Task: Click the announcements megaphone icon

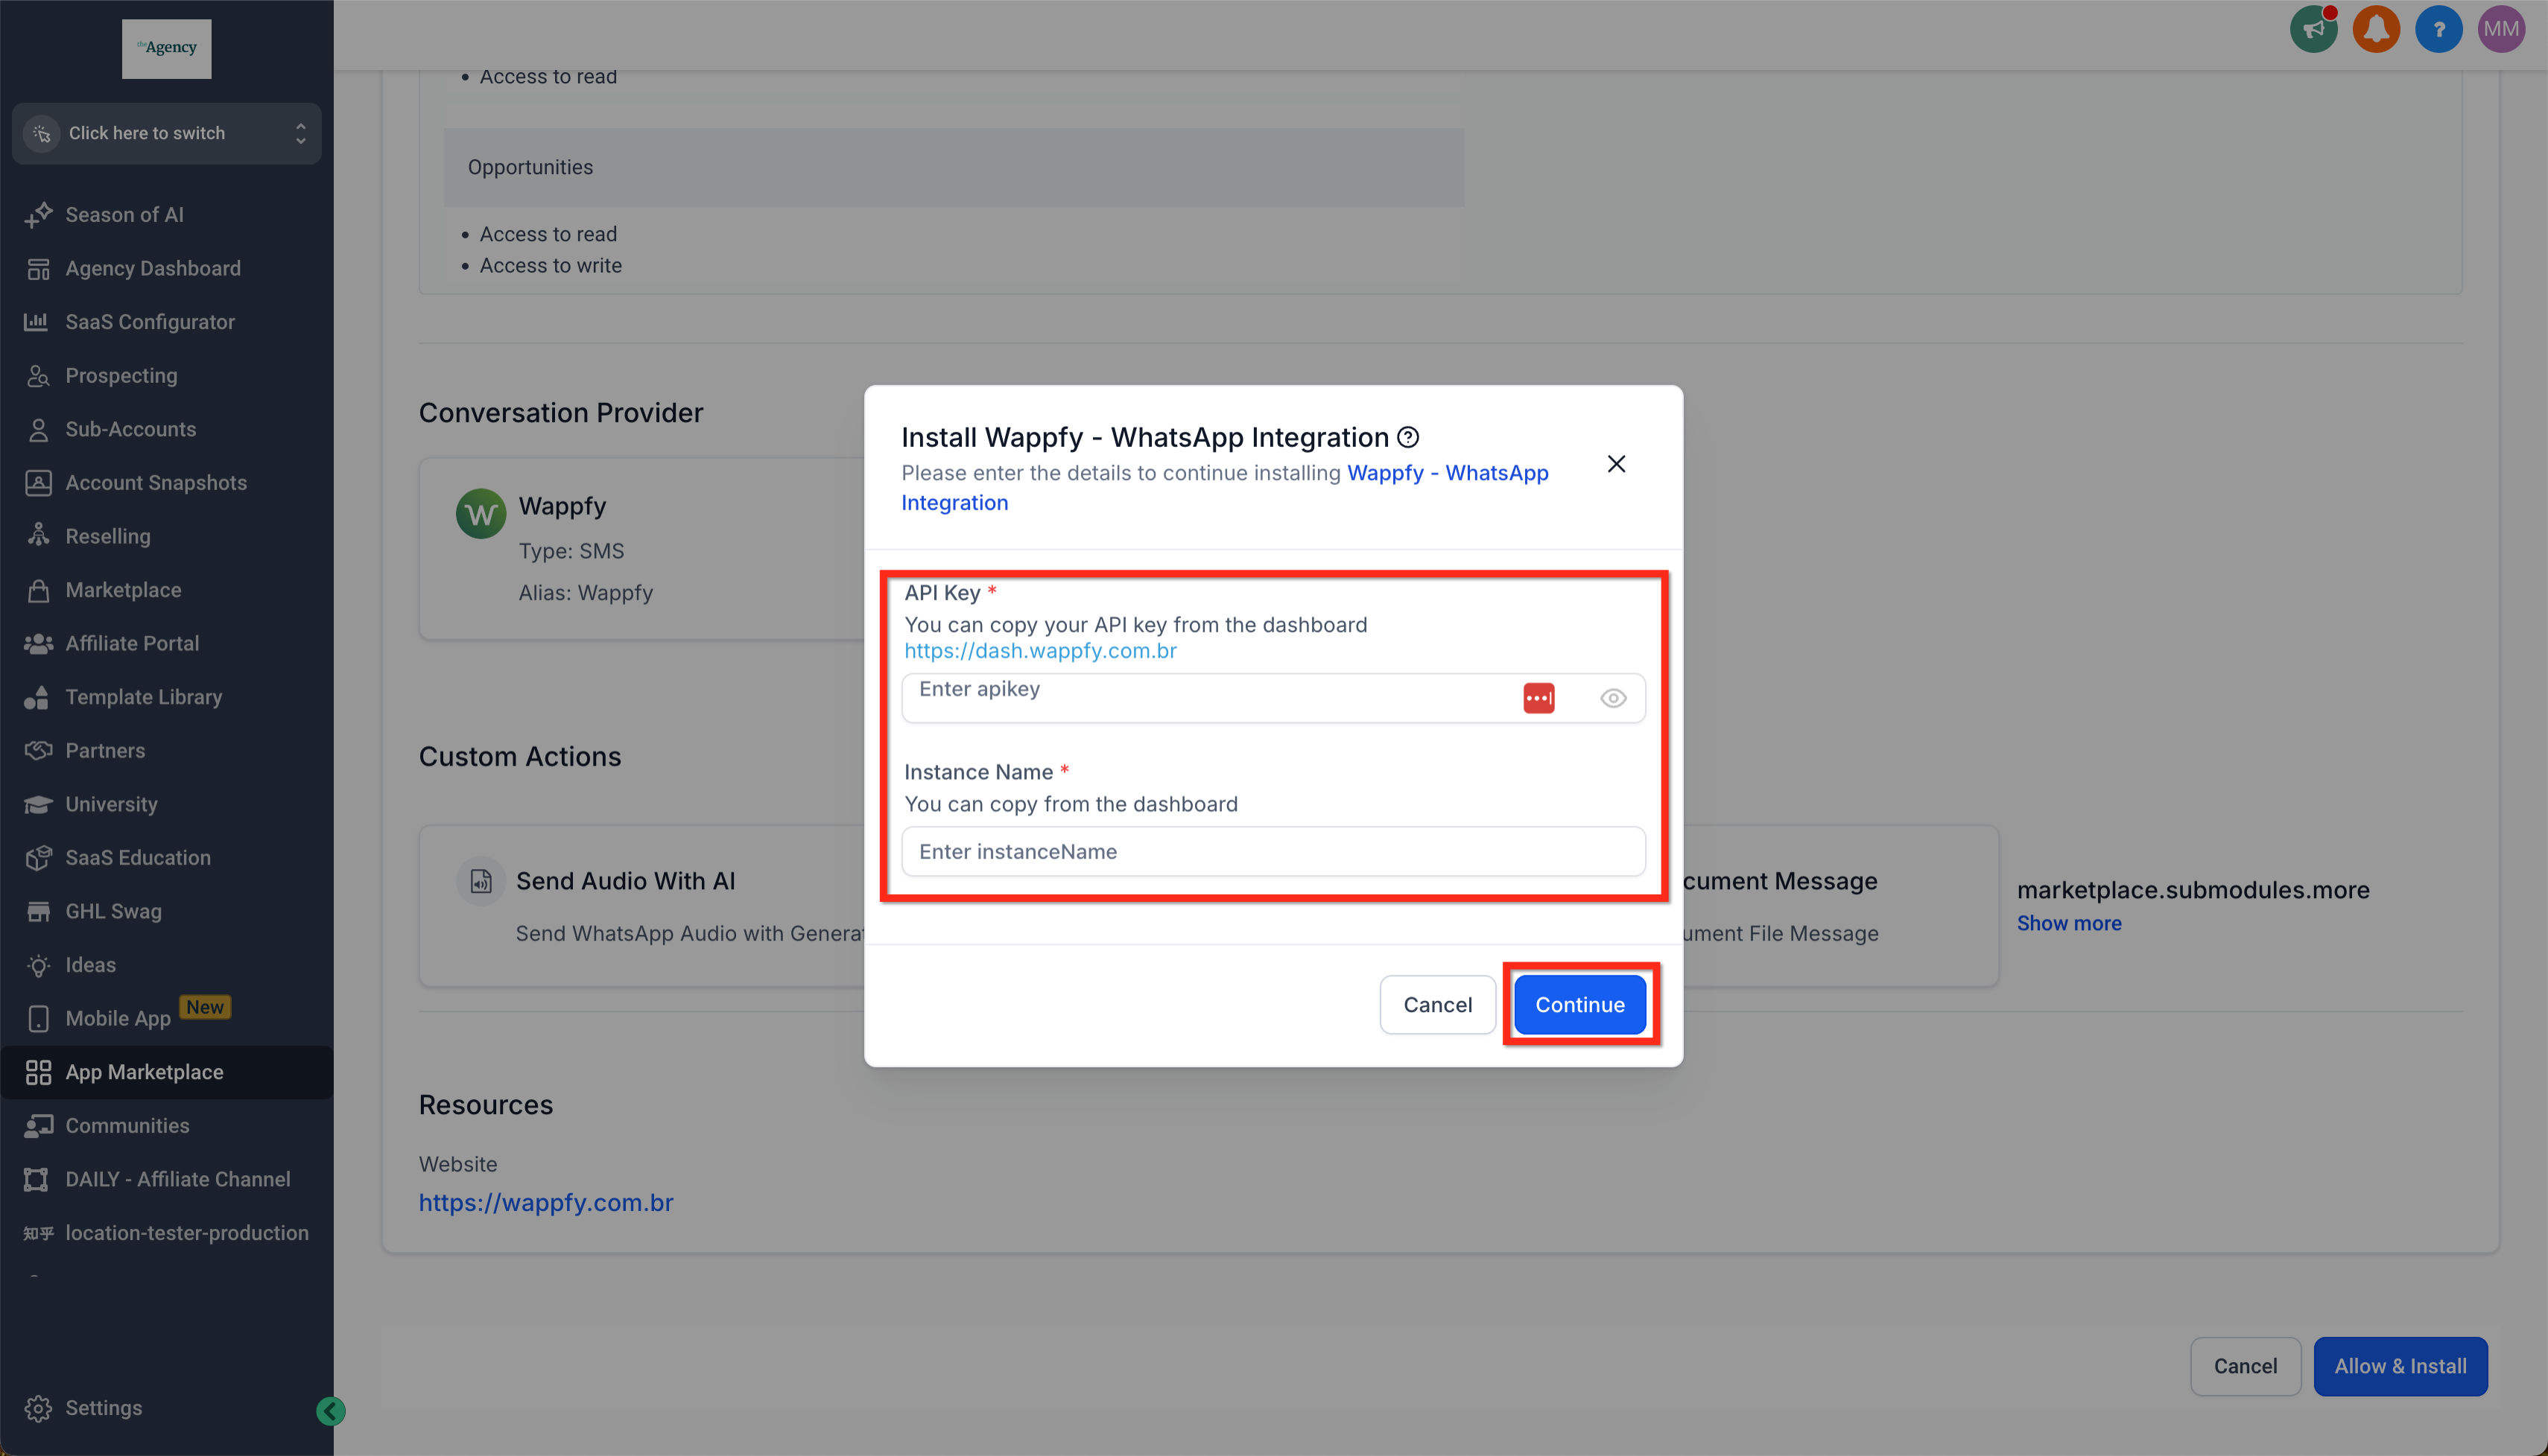Action: (2313, 29)
